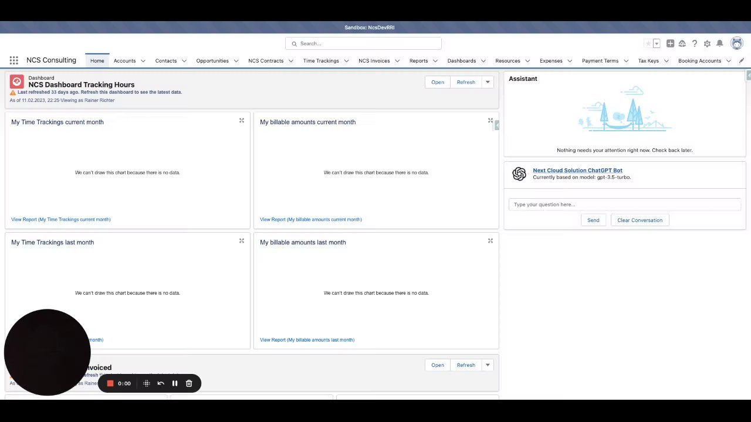Open the NCS Dashboard Tracking Hours dashboard
Viewport: 751px width, 422px height.
pos(438,82)
